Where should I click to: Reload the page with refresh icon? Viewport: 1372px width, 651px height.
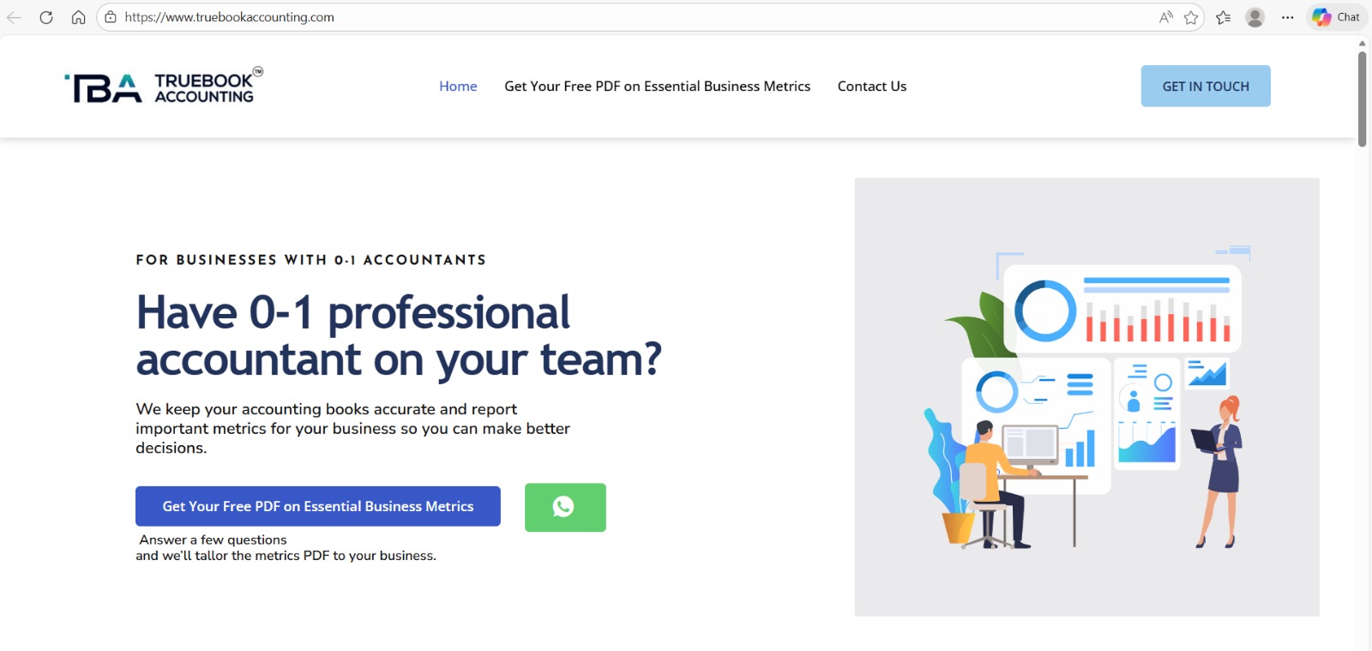[x=46, y=17]
